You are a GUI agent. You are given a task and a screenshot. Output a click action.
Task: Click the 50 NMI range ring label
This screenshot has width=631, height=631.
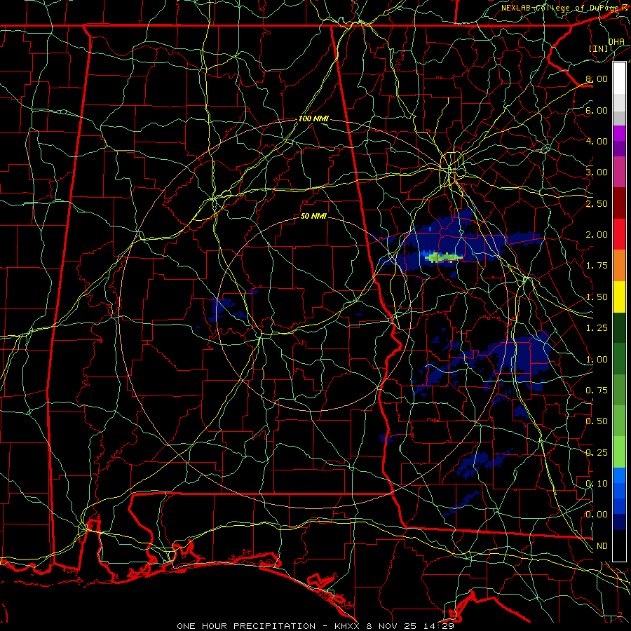point(313,216)
